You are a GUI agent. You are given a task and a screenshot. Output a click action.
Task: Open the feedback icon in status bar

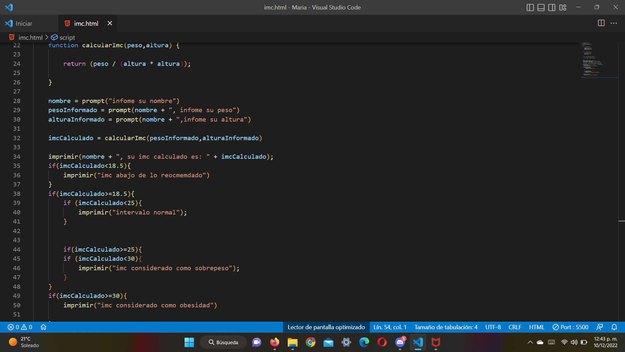pyautogui.click(x=600, y=327)
